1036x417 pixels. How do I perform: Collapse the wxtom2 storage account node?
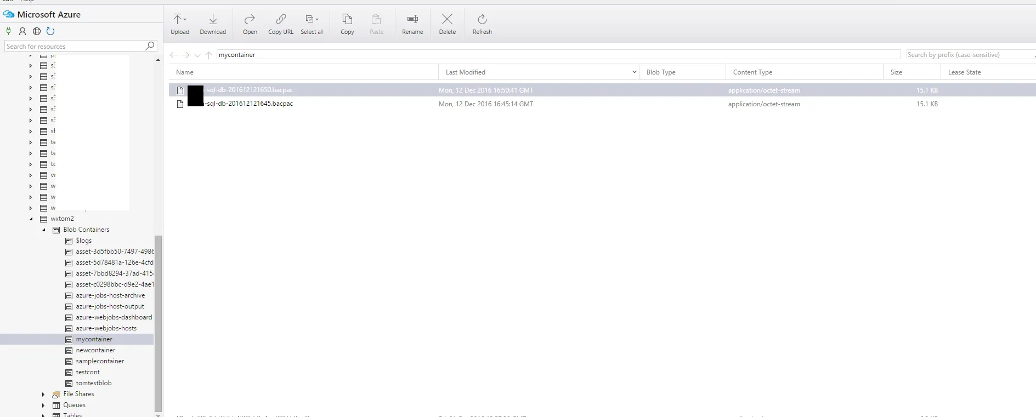31,219
